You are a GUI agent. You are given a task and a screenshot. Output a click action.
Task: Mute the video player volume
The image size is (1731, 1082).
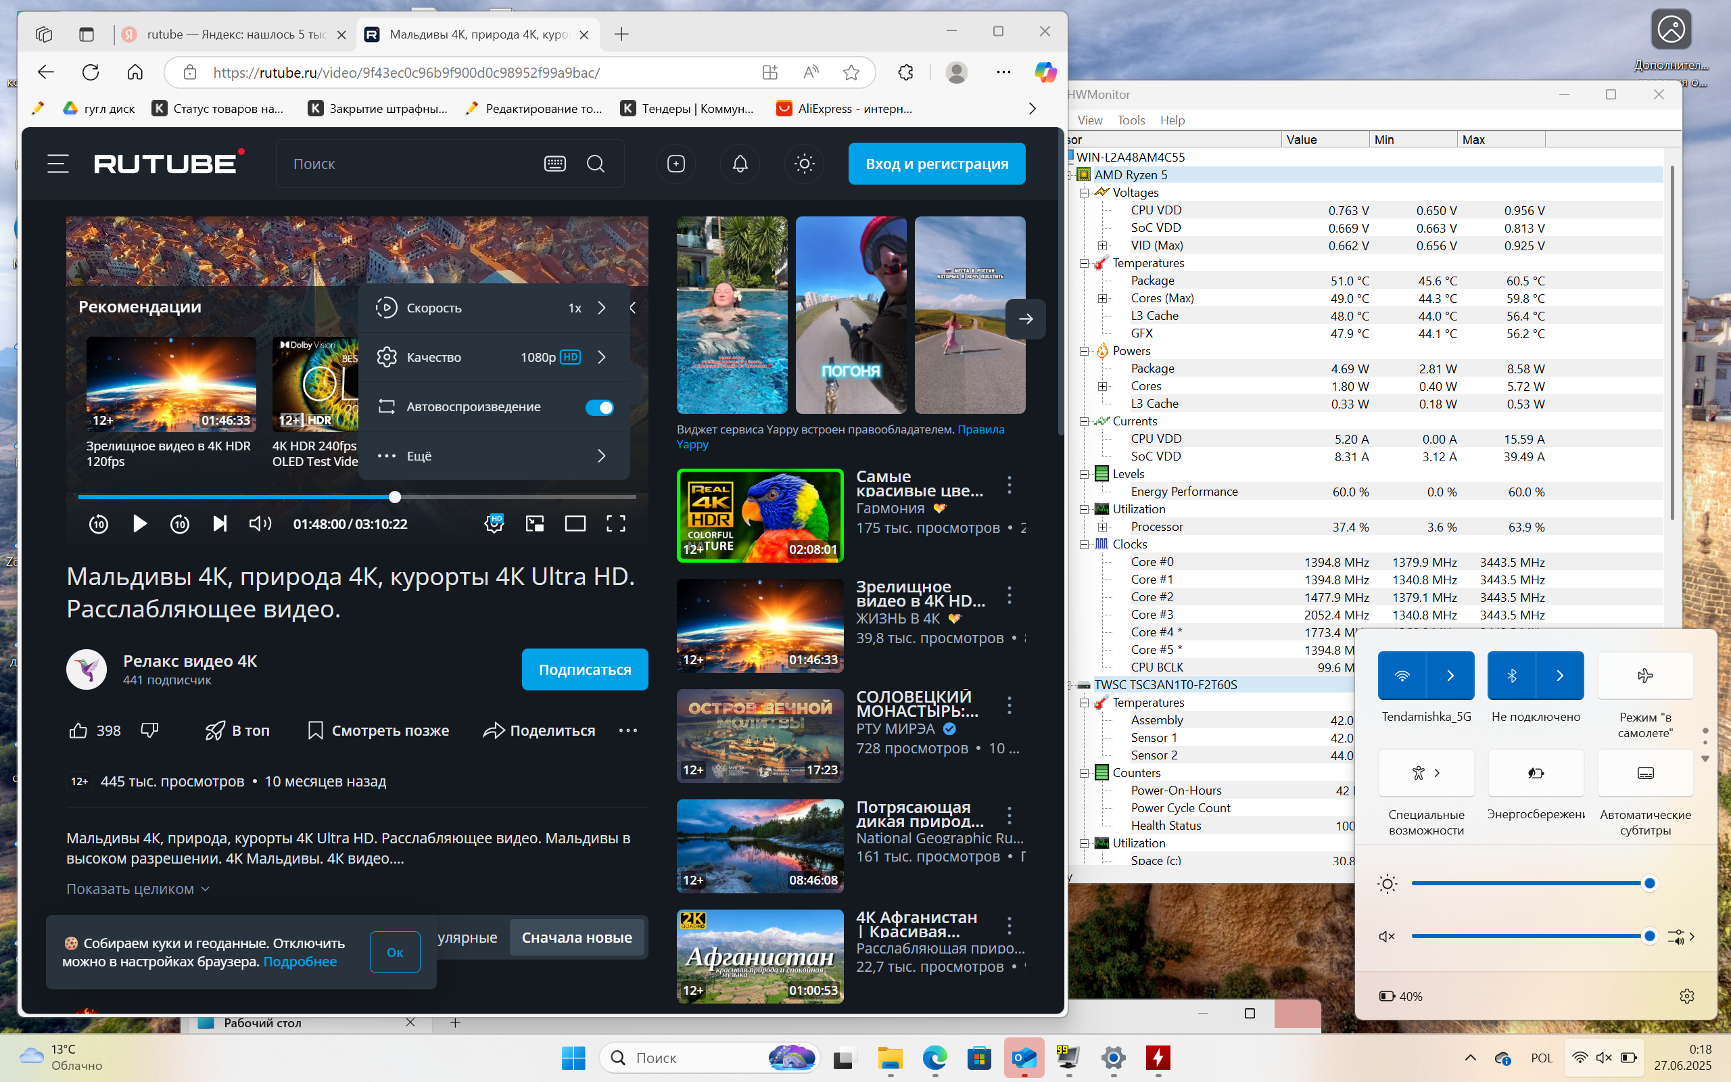[260, 524]
